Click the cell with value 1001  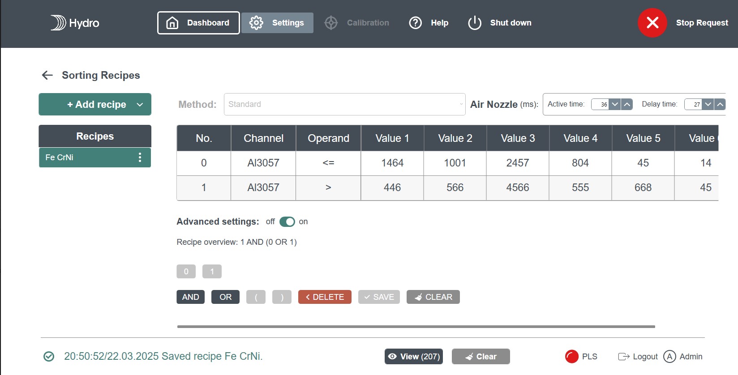click(455, 163)
